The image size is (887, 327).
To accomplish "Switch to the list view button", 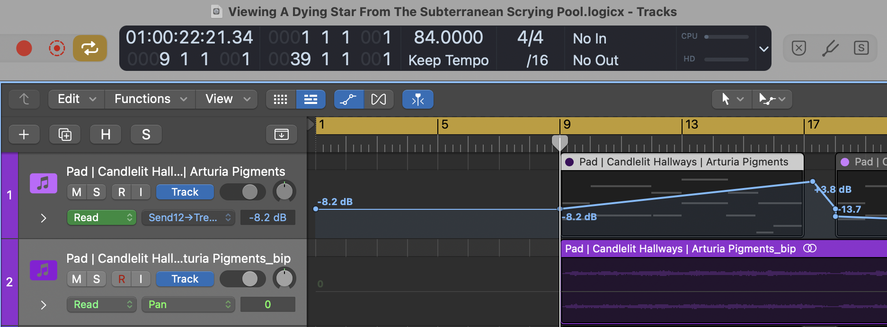I will tap(310, 99).
